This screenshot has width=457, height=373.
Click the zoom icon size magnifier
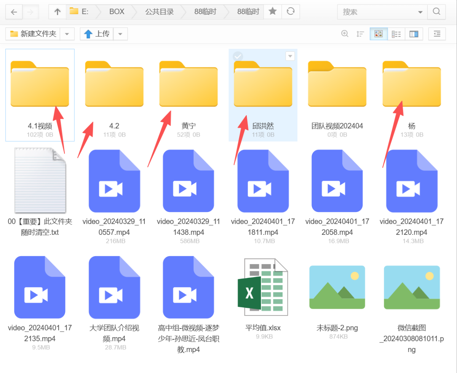click(345, 34)
